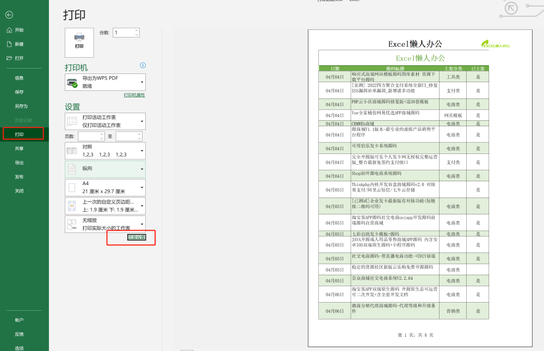
Task: Click the new document icon beside 新建
Action: point(9,44)
